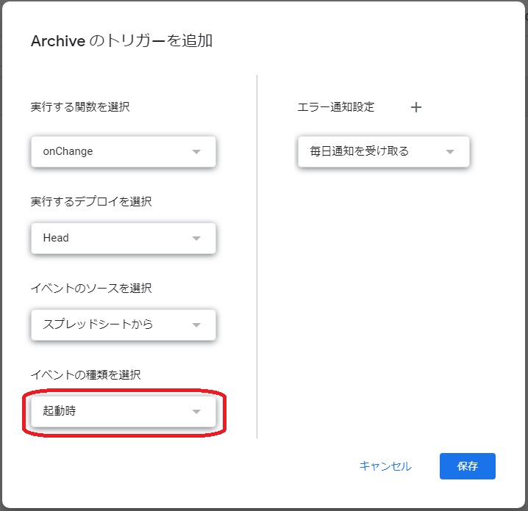Open the 毎日通知を受け取る notification dropdown
Screen dimensions: 528x511
pos(384,152)
